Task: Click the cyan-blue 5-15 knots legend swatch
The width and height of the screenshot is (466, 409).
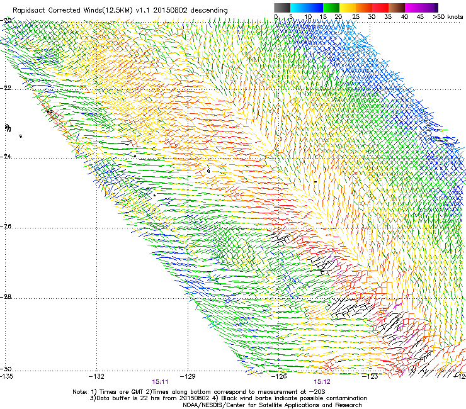Action: [x=307, y=8]
